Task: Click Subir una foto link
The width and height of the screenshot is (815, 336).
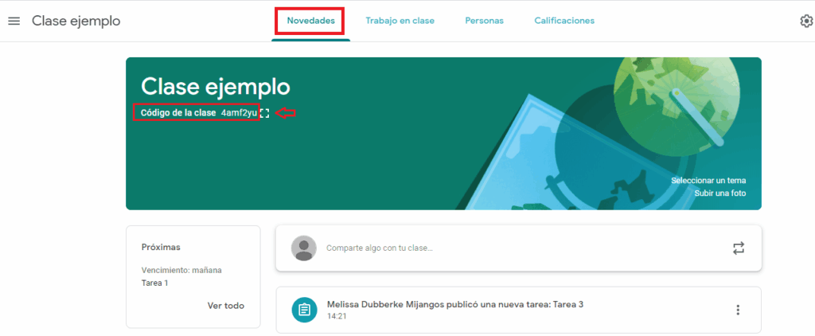Action: click(719, 193)
